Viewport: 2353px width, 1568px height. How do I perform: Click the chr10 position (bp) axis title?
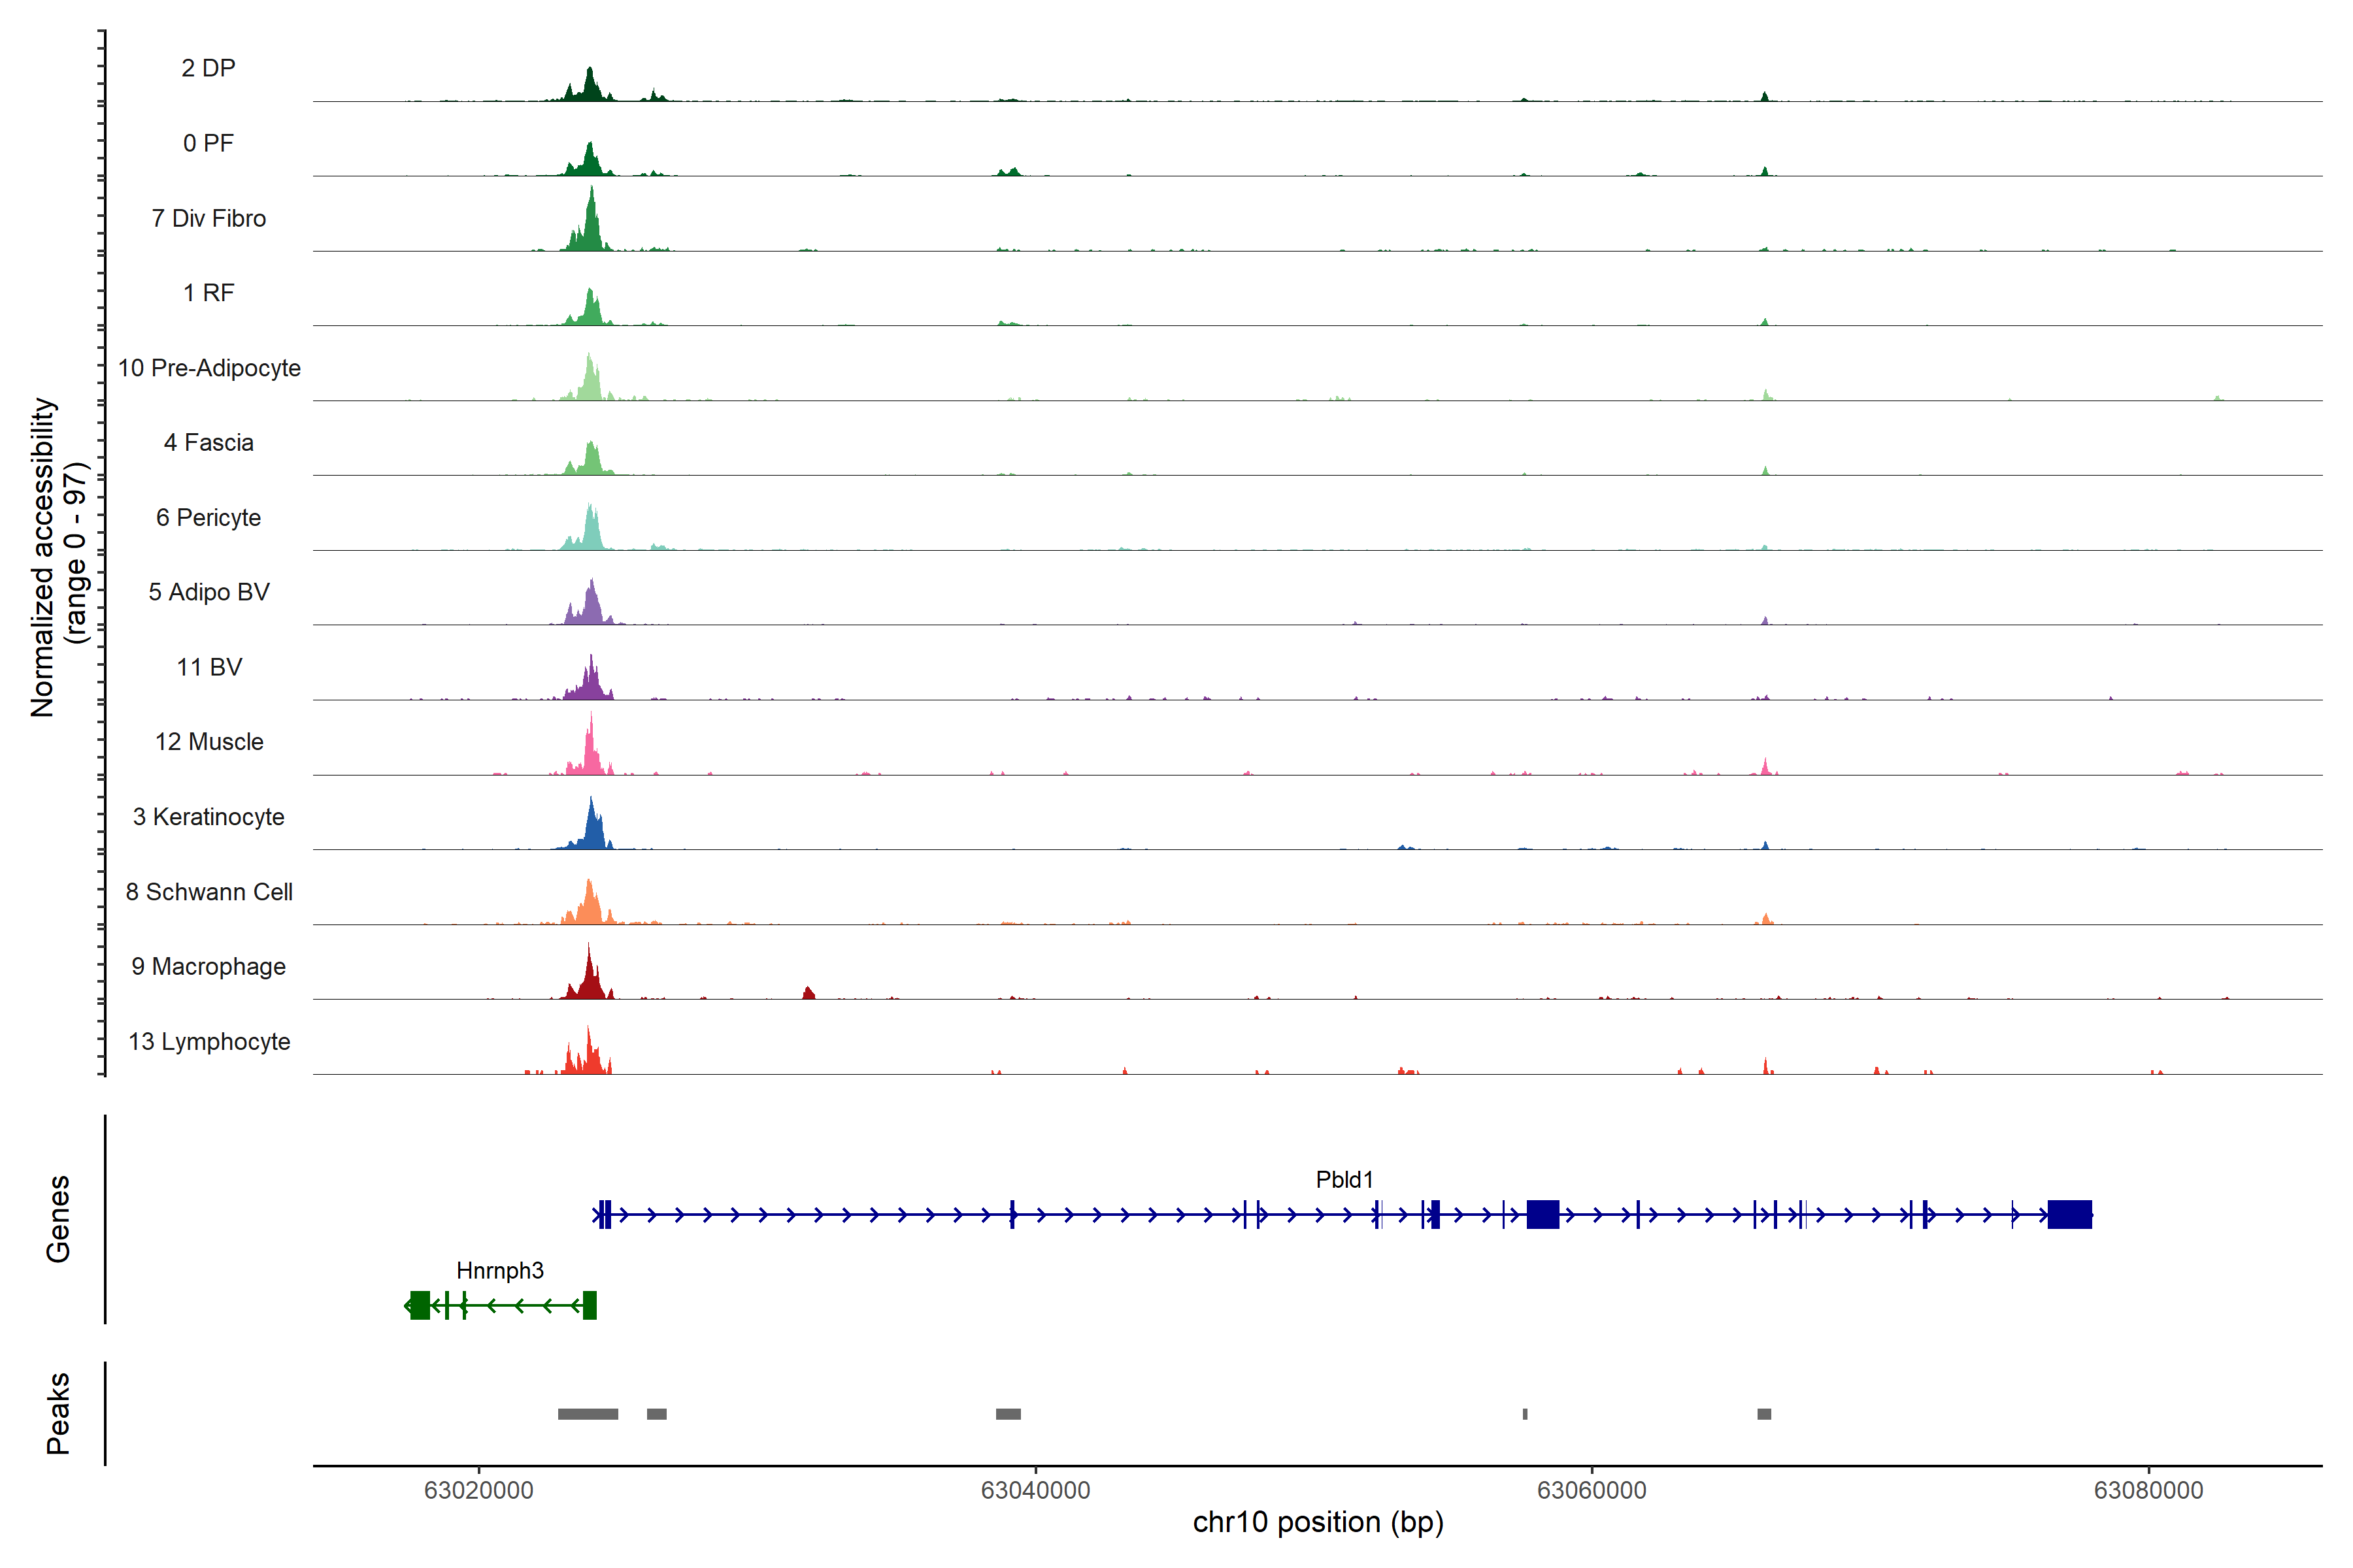click(x=1318, y=1522)
